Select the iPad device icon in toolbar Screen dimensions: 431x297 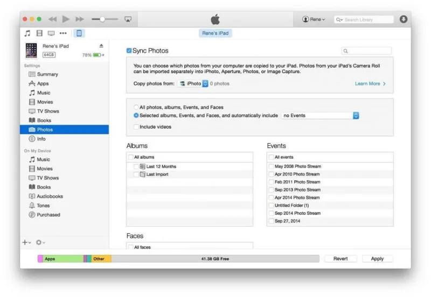point(79,33)
